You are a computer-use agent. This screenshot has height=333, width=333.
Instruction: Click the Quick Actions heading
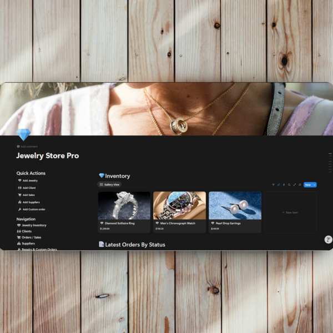tap(31, 173)
